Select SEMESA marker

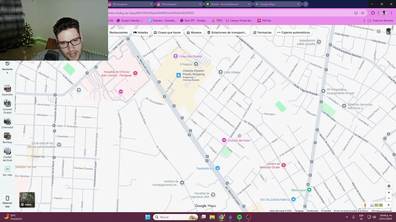[344, 106]
